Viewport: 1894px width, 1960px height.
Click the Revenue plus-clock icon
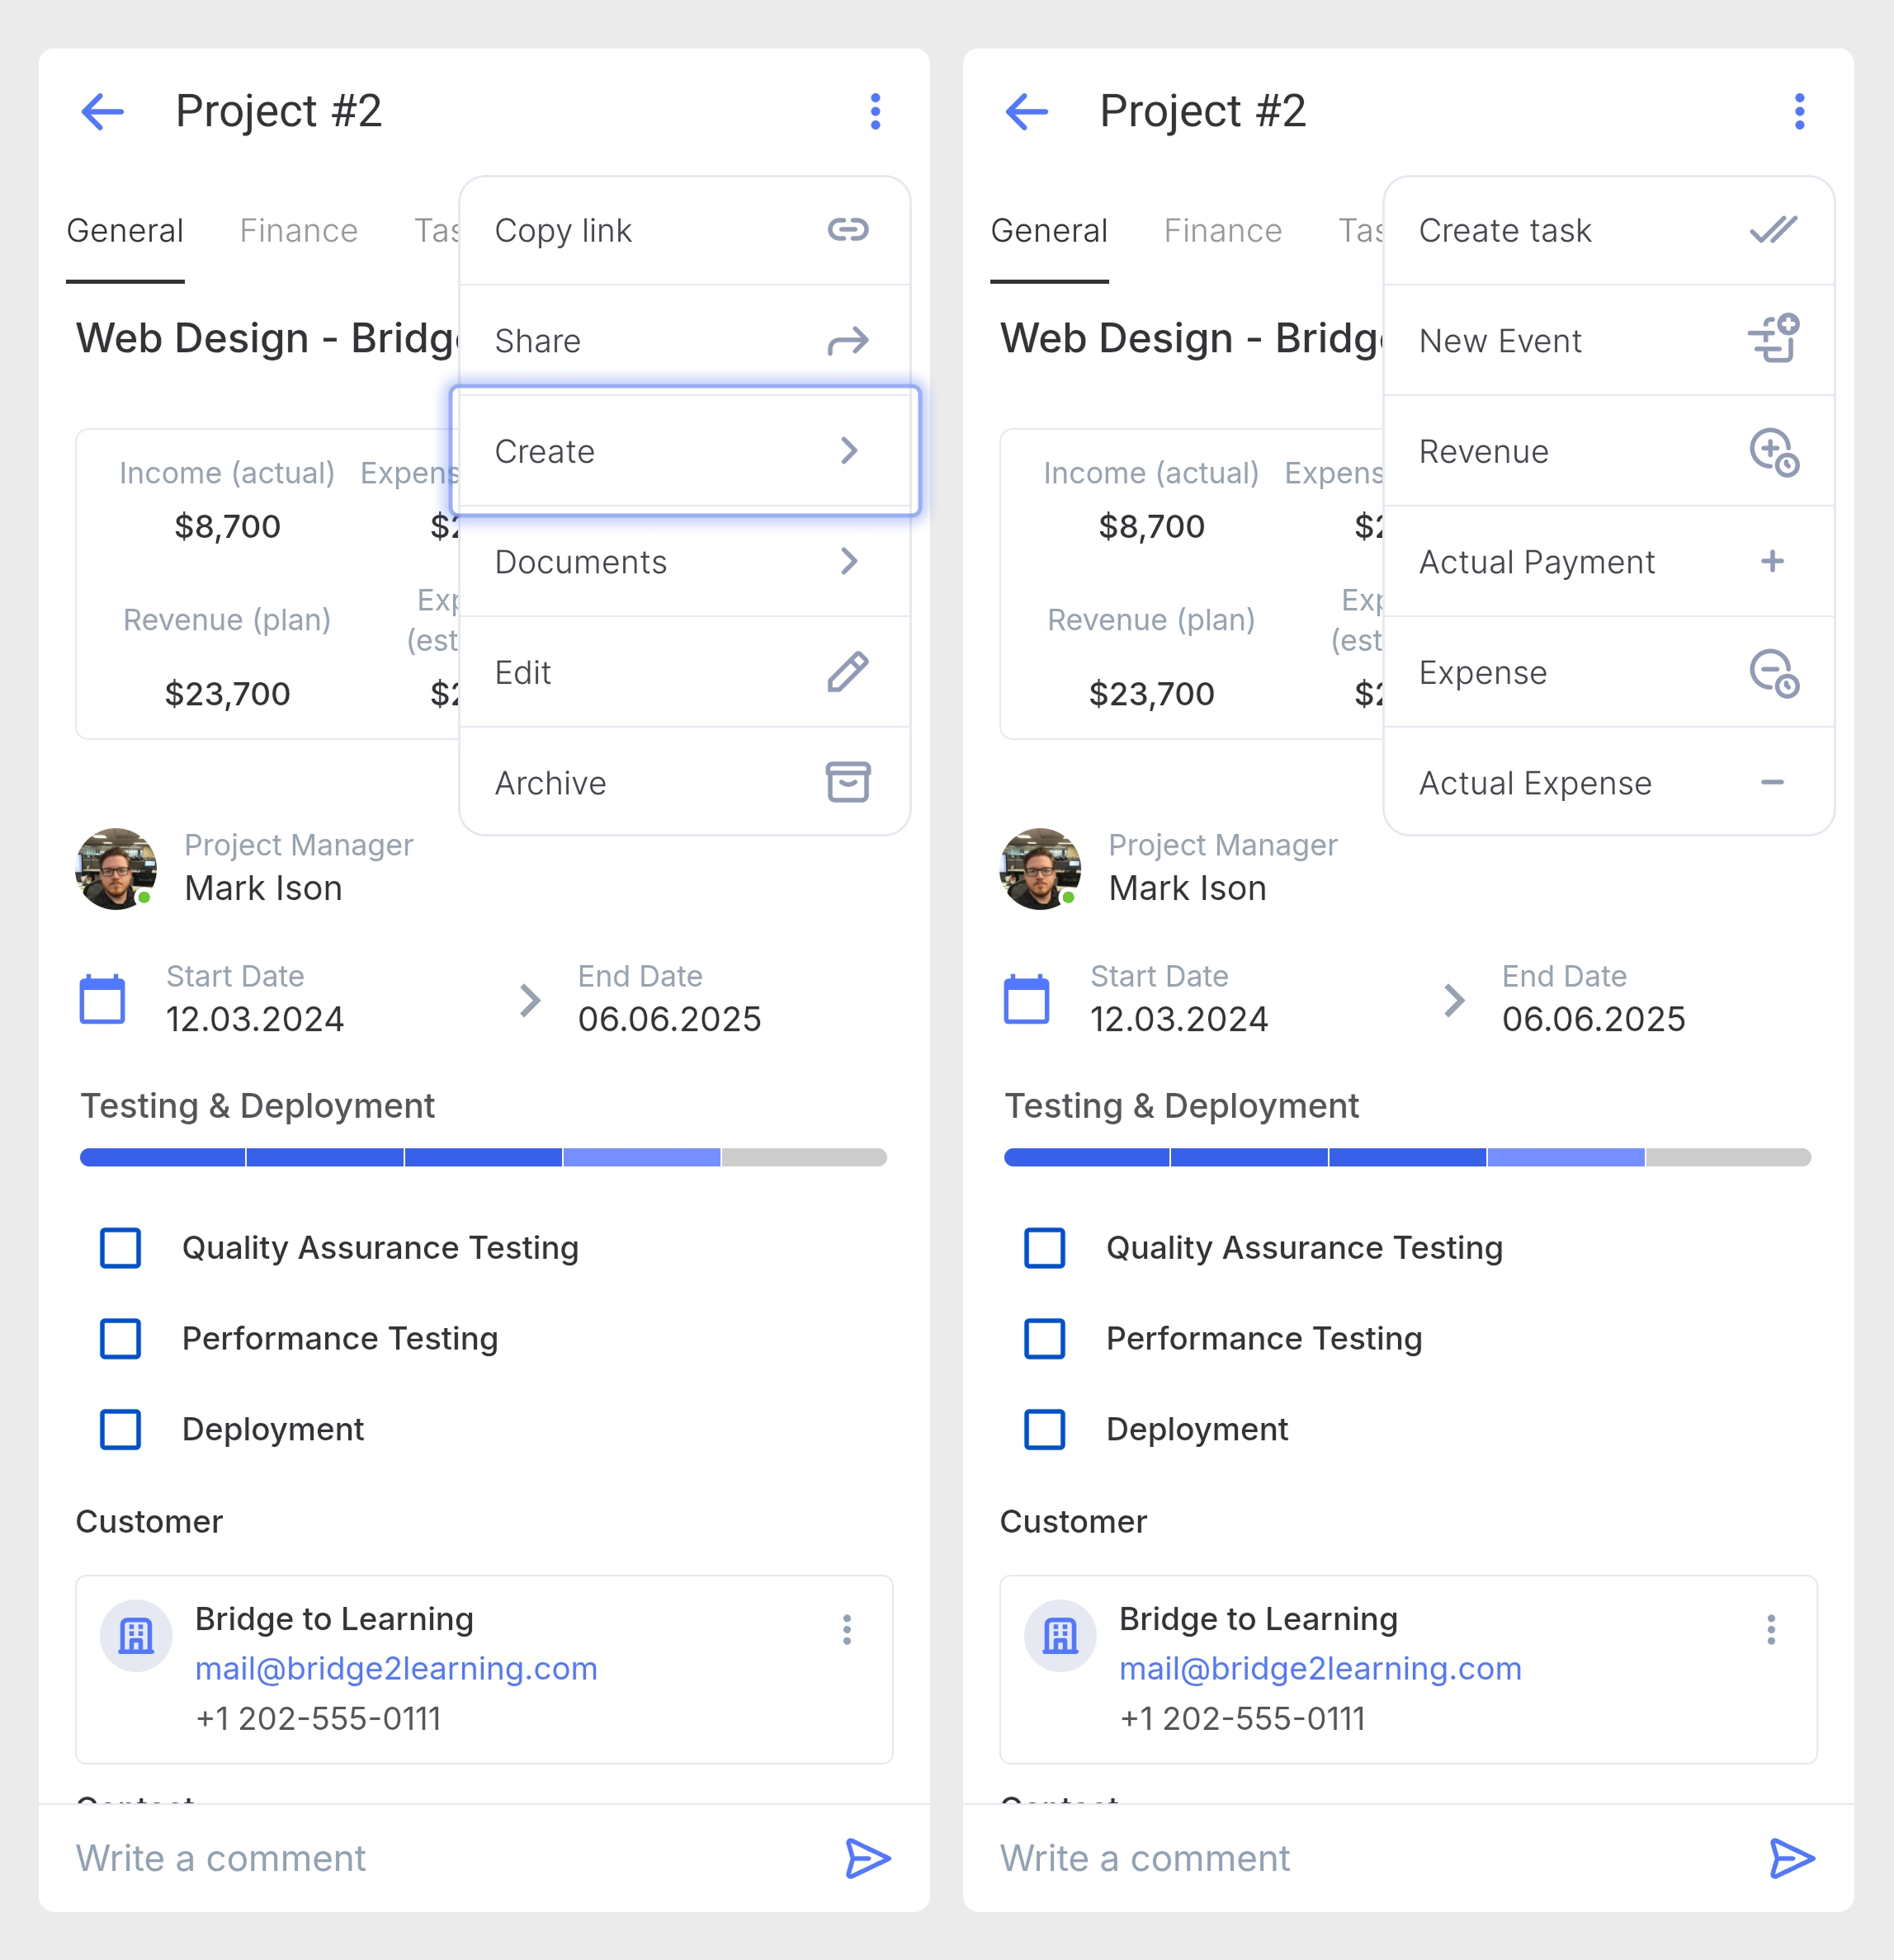click(1773, 452)
